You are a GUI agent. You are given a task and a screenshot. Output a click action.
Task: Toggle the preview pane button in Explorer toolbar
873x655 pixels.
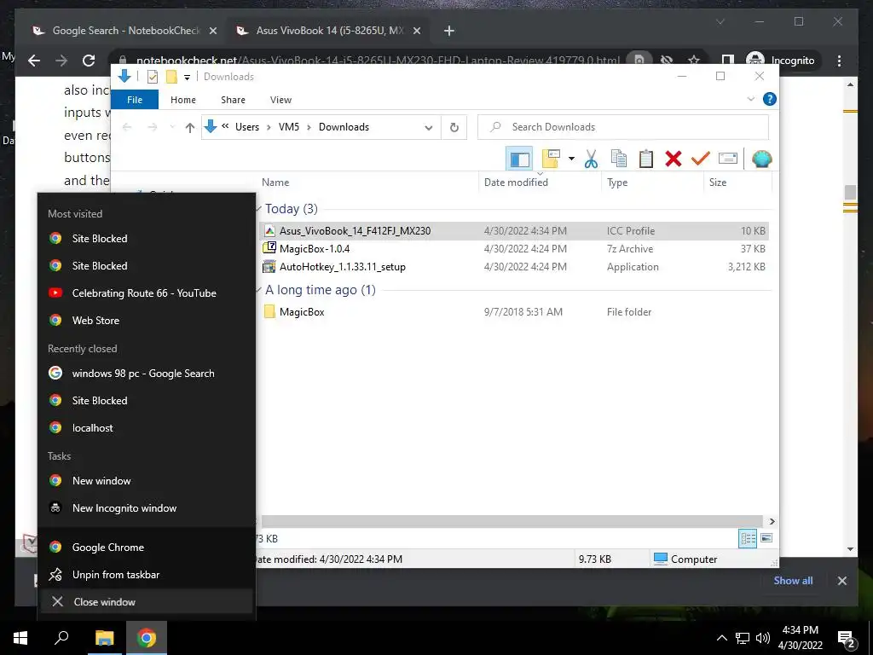pos(519,159)
